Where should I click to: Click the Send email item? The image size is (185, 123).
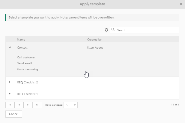[25, 63]
